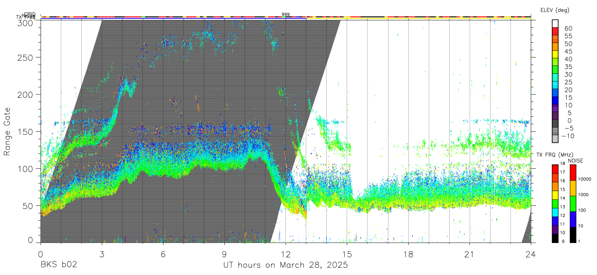The image size is (597, 275).
Task: Click the red top swatch of the NOISE bar
Action: 572,172
